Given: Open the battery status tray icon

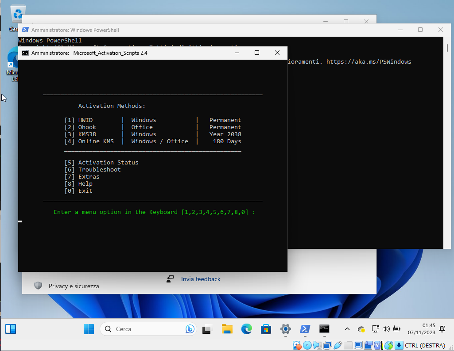Looking at the screenshot, I should point(397,329).
